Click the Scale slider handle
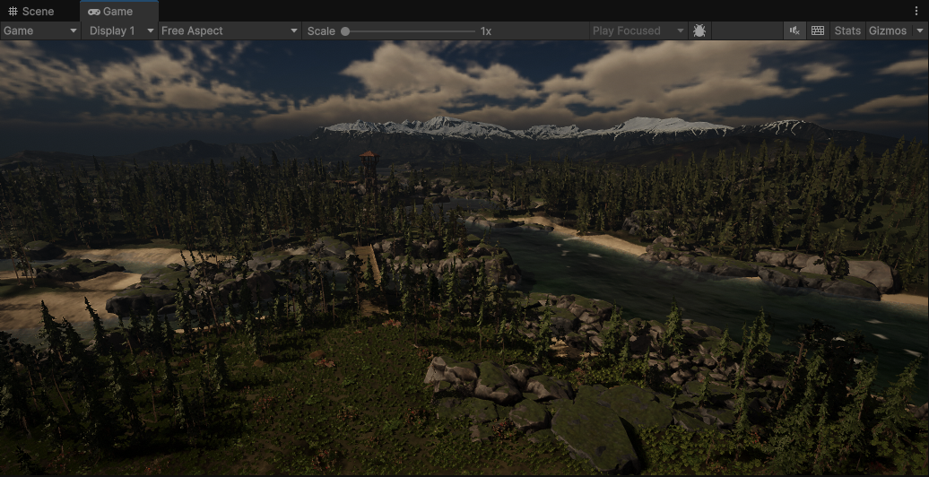The width and height of the screenshot is (929, 477). point(345,31)
